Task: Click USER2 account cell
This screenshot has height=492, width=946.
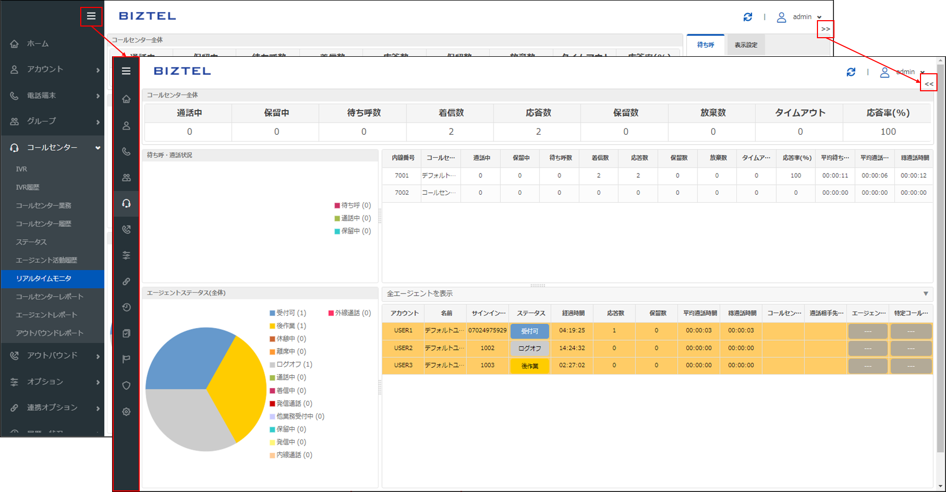Action: click(x=403, y=348)
